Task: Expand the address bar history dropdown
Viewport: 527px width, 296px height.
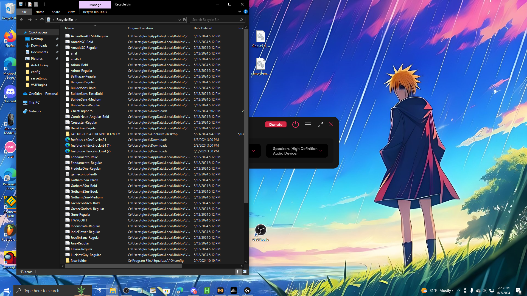Action: tap(180, 20)
